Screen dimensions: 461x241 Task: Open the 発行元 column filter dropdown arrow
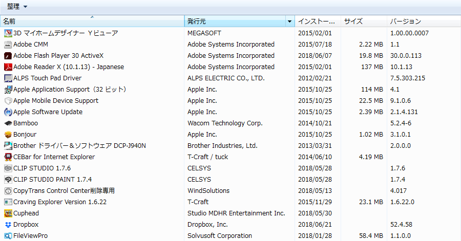290,21
